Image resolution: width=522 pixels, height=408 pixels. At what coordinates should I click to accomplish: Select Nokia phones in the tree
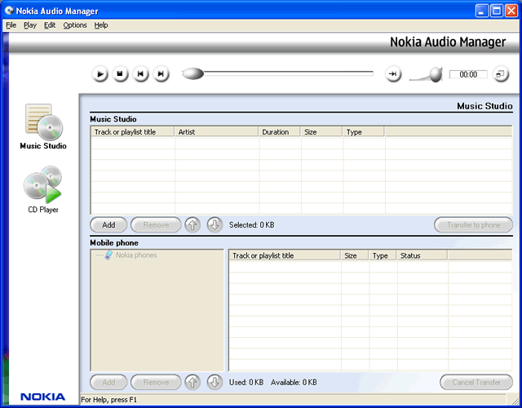pos(135,255)
